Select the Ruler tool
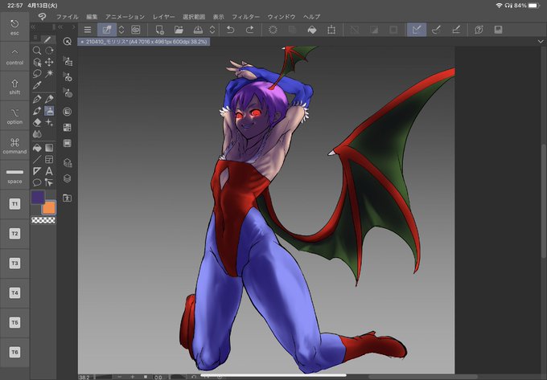Screen dimensions: 547x380 pyautogui.click(x=37, y=171)
